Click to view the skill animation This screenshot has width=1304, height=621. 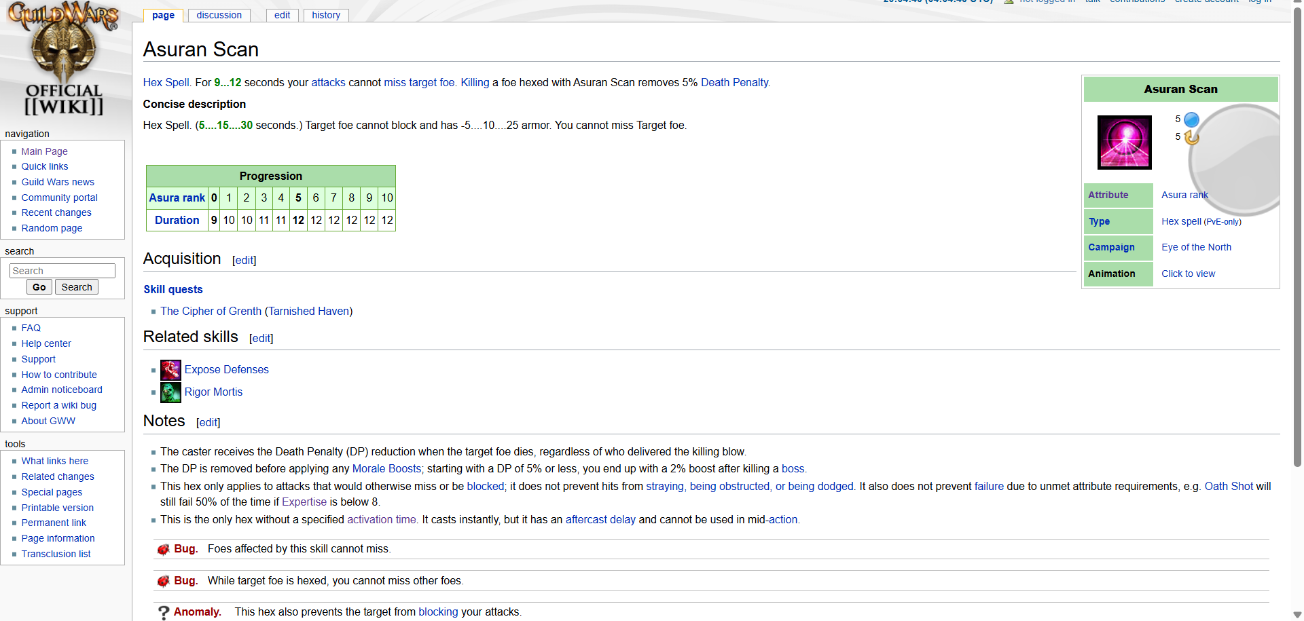pos(1188,274)
